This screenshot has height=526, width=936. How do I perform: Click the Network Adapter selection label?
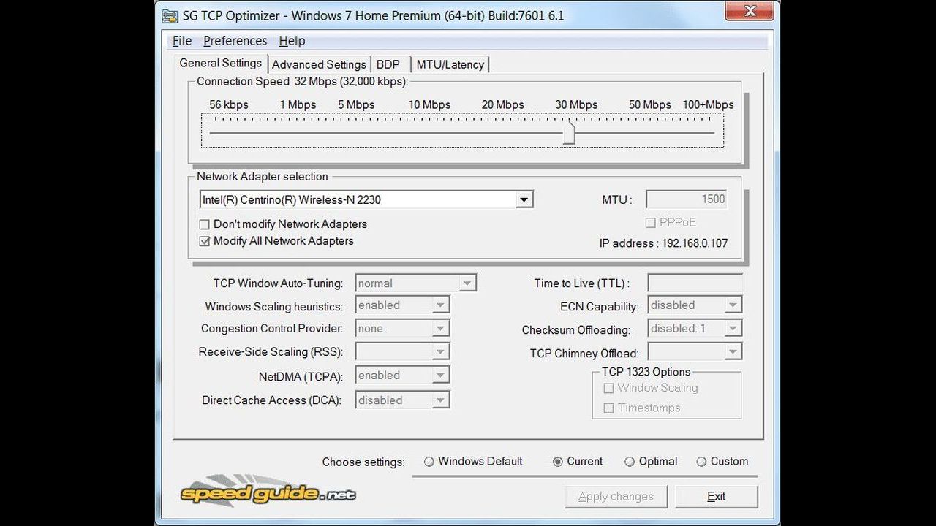tap(263, 177)
